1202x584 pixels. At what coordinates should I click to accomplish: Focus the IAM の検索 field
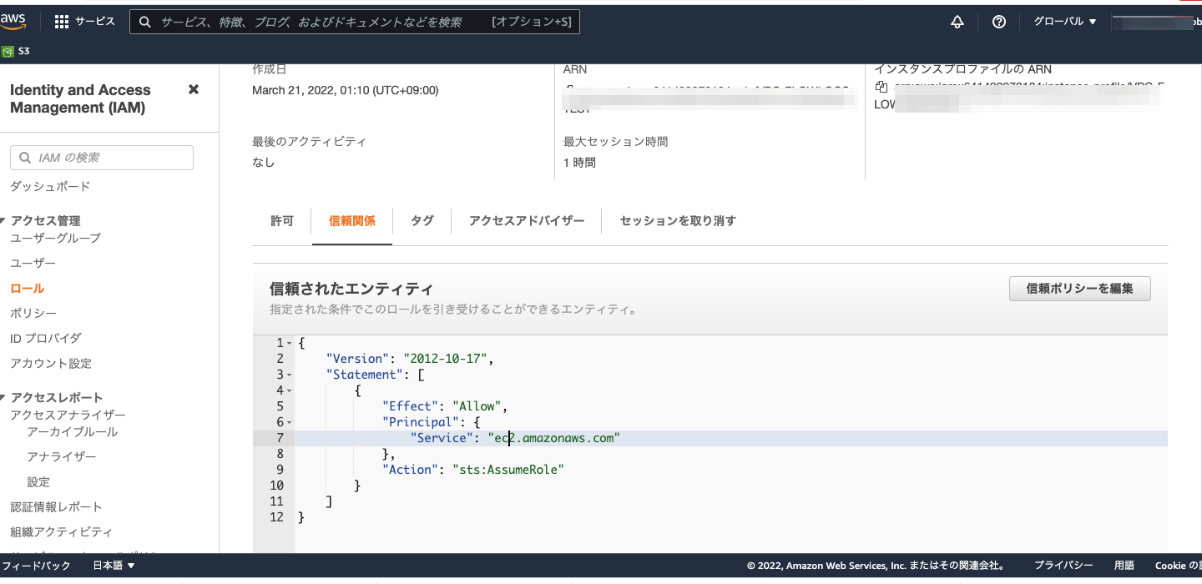coord(102,158)
